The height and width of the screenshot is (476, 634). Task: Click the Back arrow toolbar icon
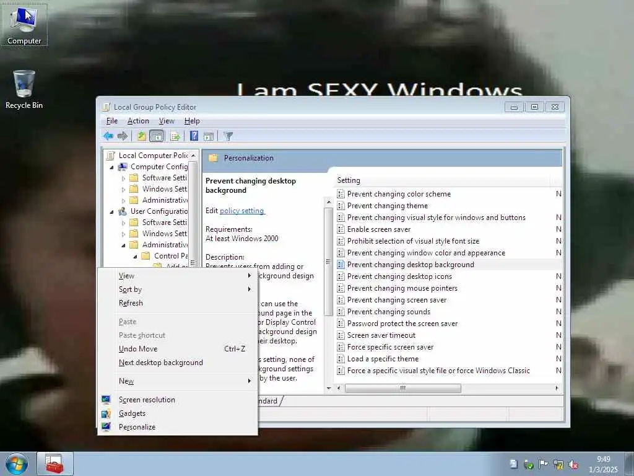(x=108, y=136)
